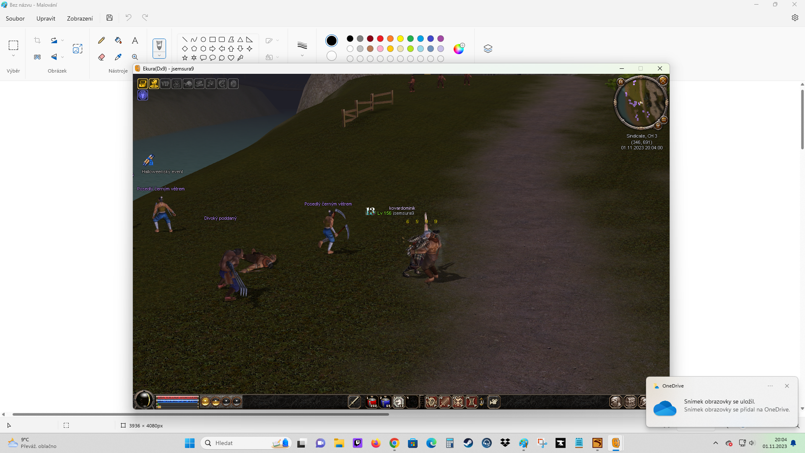Screen dimensions: 805x453
Task: Toggle the primary black color circle
Action: [x=331, y=41]
